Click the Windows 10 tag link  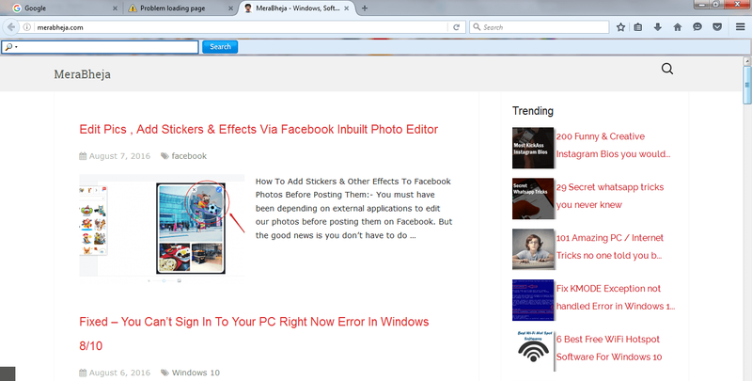click(196, 373)
